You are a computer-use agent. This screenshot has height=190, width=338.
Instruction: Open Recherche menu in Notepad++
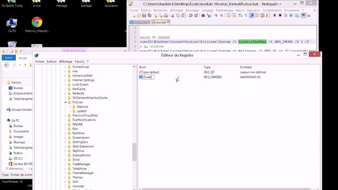tap(160, 11)
